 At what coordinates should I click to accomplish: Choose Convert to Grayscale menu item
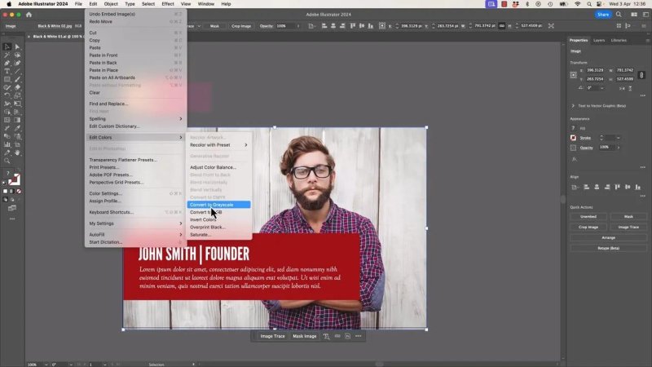coord(219,205)
